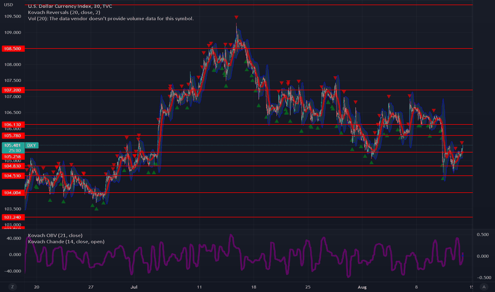
Task: Open the U.S. Dollar Currency Index title legend
Action: pos(70,6)
